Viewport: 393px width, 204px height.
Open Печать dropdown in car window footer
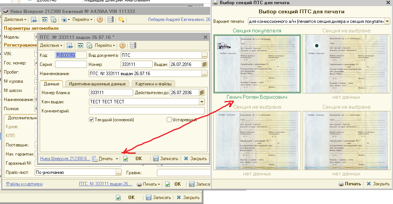[x=148, y=184]
